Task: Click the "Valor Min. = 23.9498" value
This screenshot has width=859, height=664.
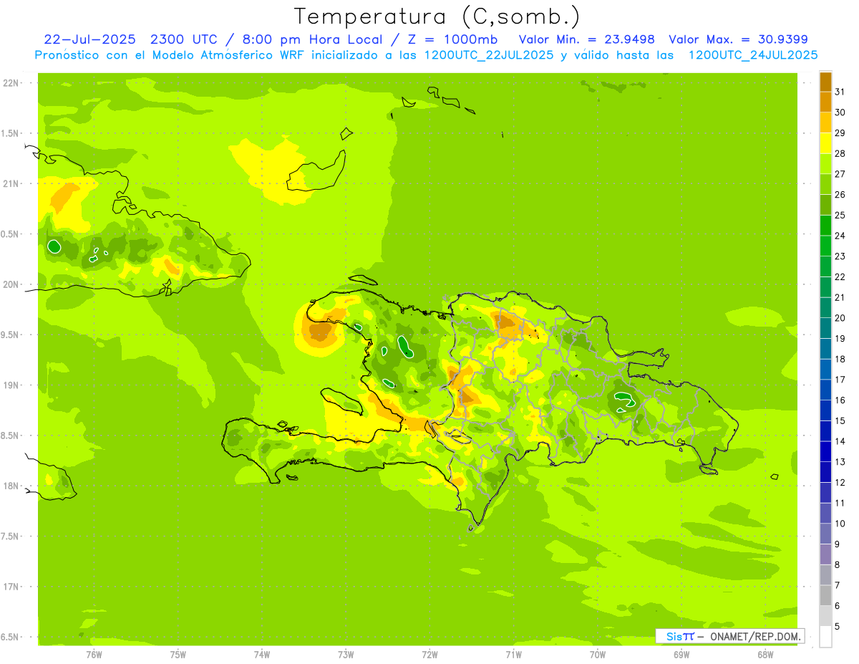Action: pyautogui.click(x=587, y=39)
